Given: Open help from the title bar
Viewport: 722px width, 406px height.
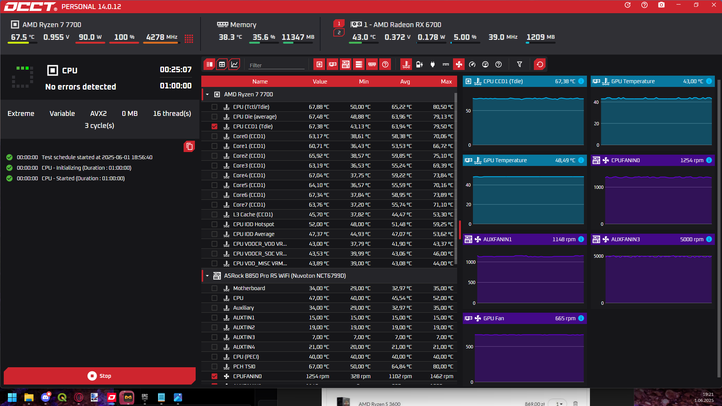Looking at the screenshot, I should 644,5.
